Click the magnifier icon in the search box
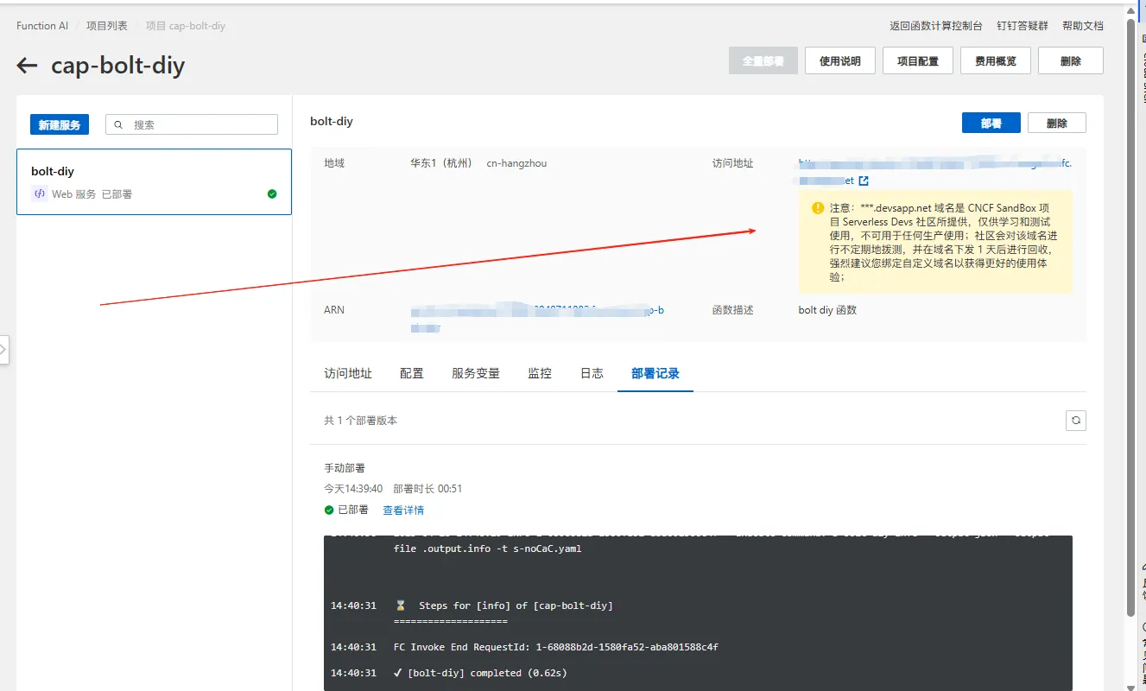This screenshot has height=691, width=1146. pyautogui.click(x=119, y=124)
